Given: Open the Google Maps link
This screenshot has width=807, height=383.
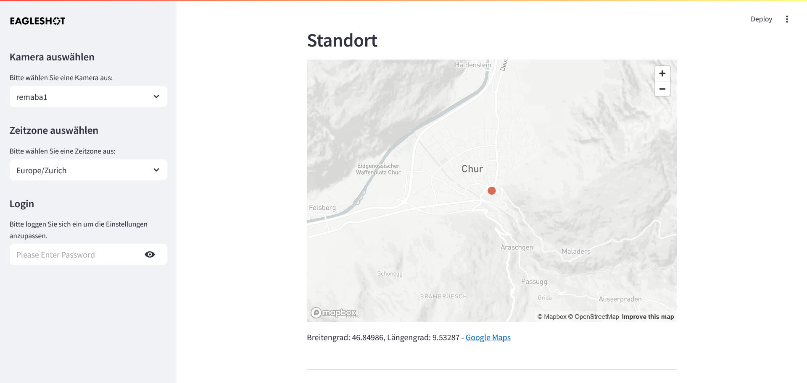Looking at the screenshot, I should [x=488, y=338].
